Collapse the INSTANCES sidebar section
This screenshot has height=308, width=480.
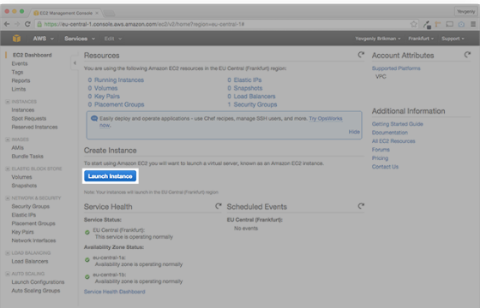tap(8, 102)
